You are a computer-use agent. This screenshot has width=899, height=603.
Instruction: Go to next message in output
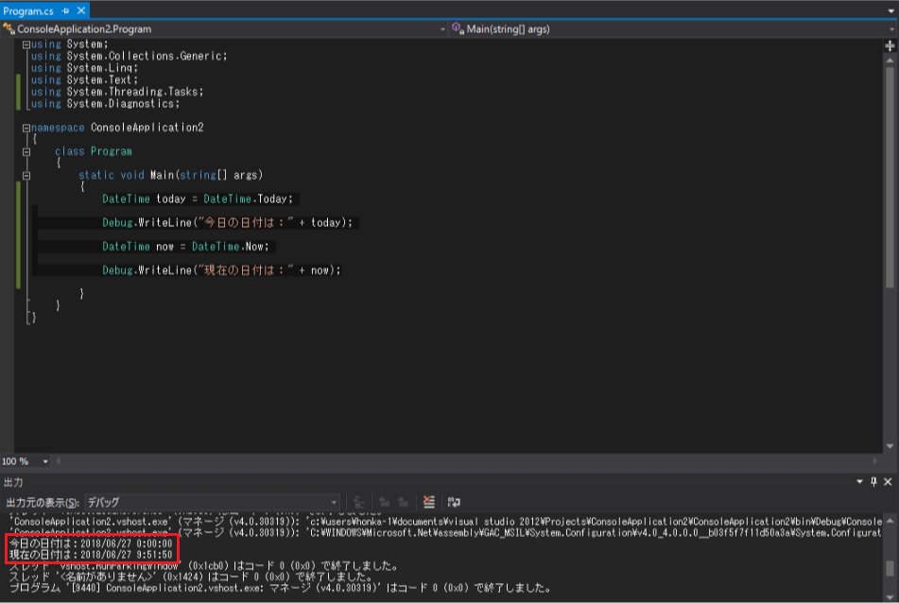(x=404, y=502)
